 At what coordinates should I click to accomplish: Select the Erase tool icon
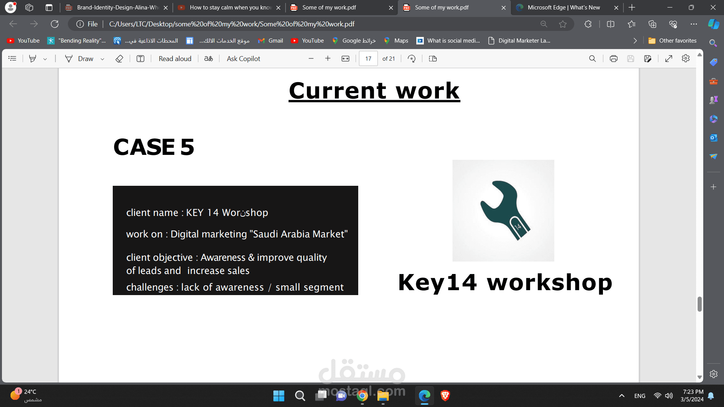(119, 58)
